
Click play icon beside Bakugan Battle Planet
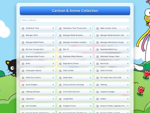pyautogui.click(x=23, y=42)
